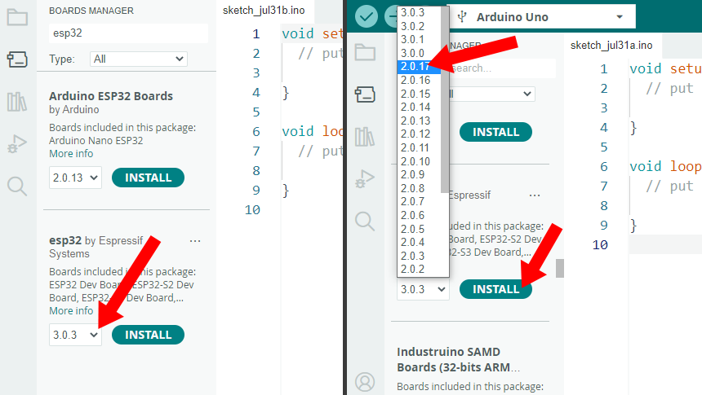Open the Arduino Uno board selector dropdown

(x=541, y=17)
